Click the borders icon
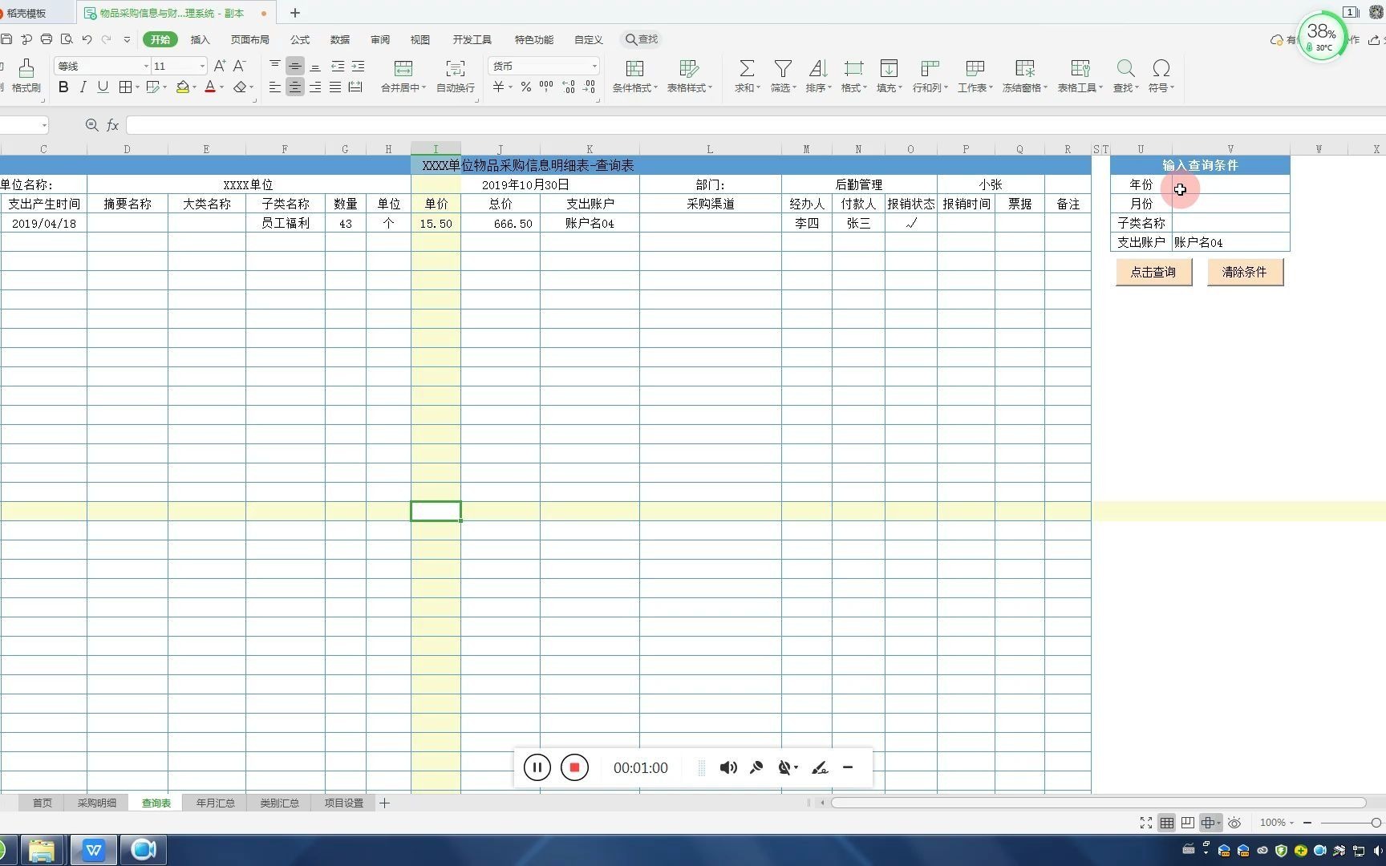Viewport: 1386px width, 866px height. 125,87
